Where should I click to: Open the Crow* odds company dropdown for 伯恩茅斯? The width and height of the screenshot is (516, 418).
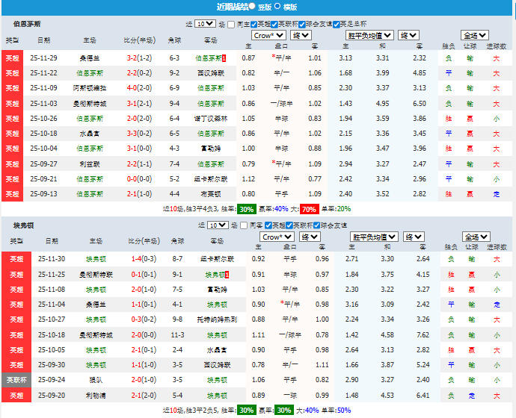click(x=268, y=35)
